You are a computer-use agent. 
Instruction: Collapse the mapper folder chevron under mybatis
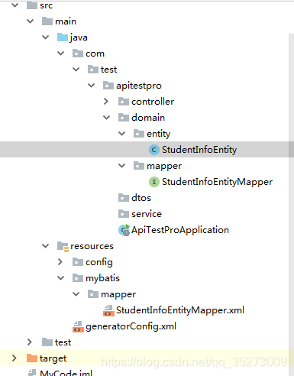[x=76, y=294]
